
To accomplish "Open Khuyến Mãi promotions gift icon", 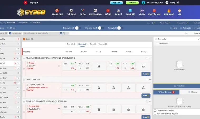I will point(154,11).
